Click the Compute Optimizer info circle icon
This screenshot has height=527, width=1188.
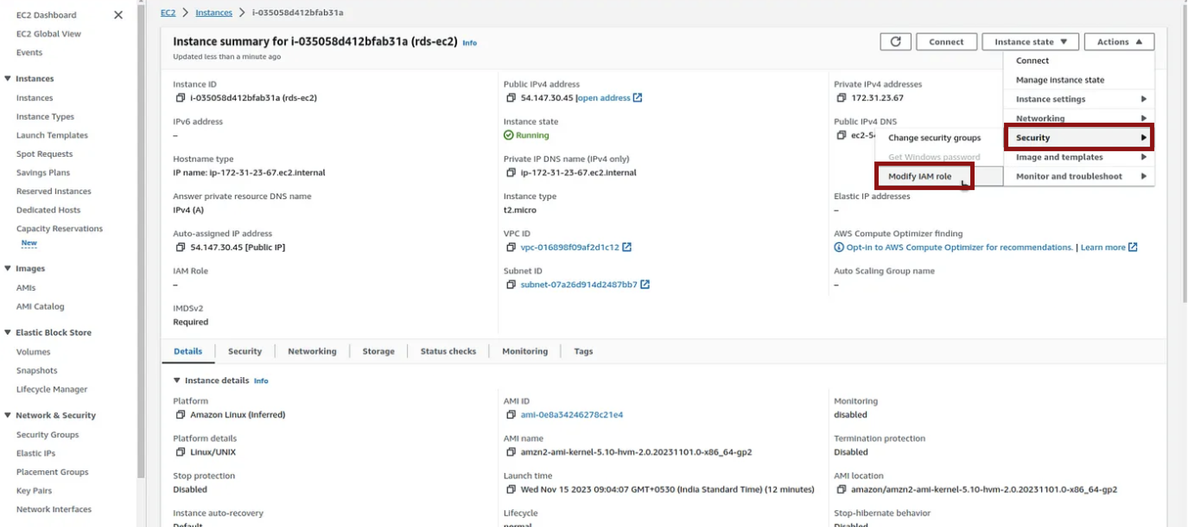click(x=839, y=247)
